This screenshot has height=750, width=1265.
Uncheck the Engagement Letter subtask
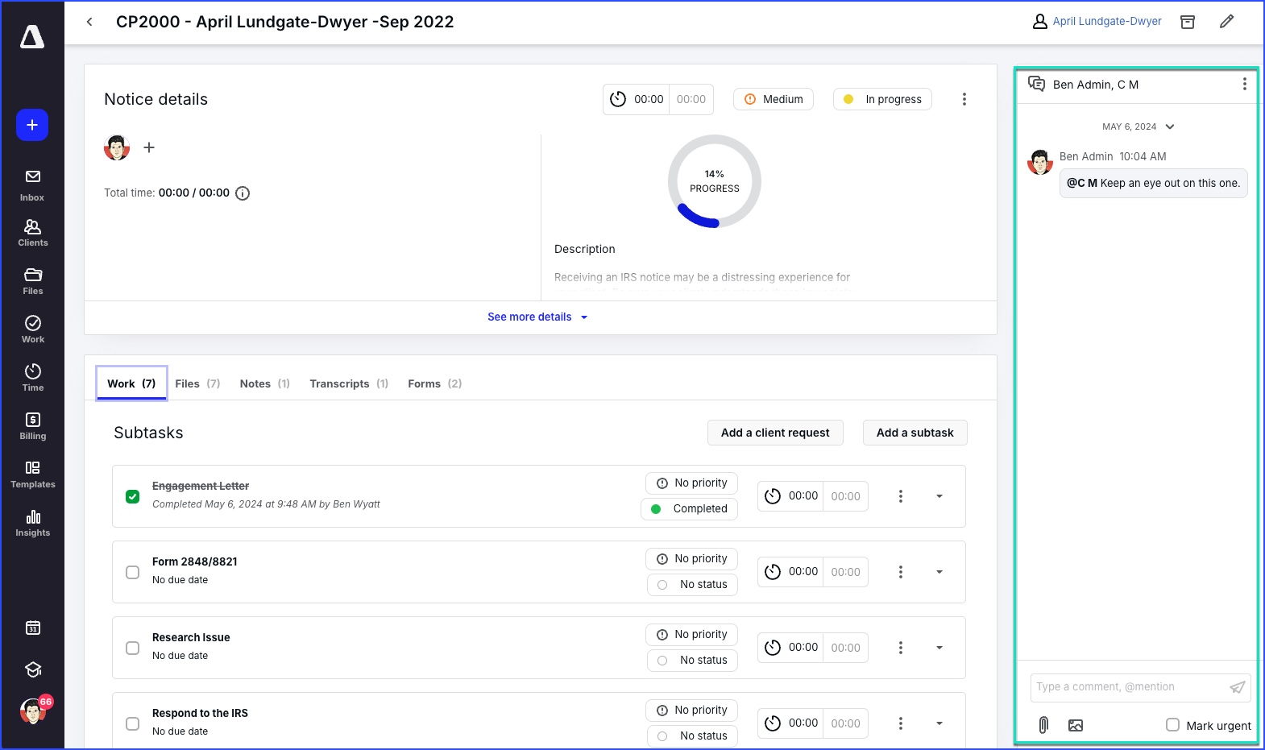[133, 496]
